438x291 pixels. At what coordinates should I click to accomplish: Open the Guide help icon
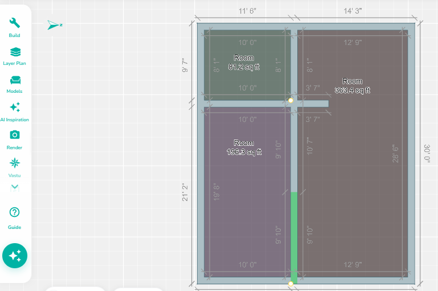pos(15,212)
